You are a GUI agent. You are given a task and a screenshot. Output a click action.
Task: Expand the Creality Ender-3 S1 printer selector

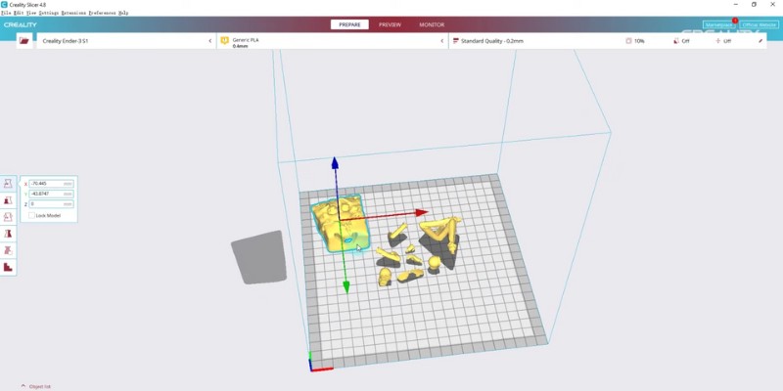click(x=127, y=41)
